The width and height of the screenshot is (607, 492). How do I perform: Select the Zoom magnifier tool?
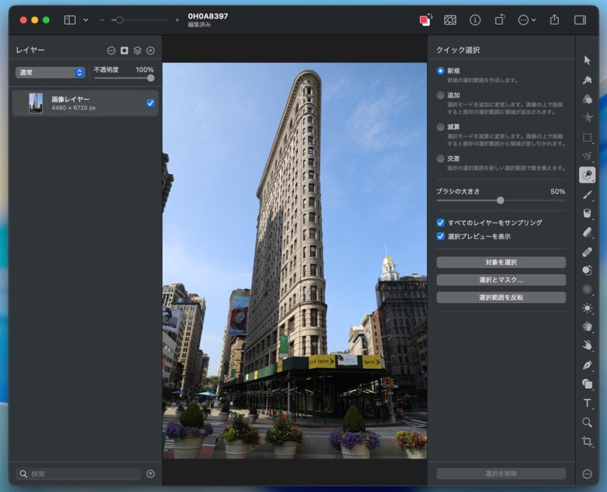pos(587,422)
